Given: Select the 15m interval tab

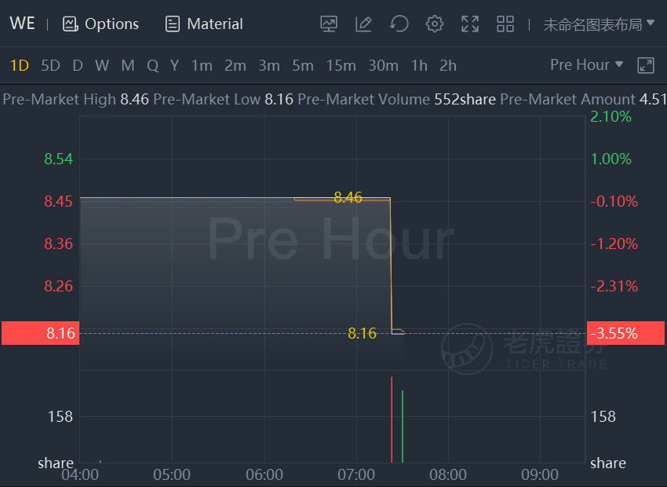Looking at the screenshot, I should tap(341, 65).
